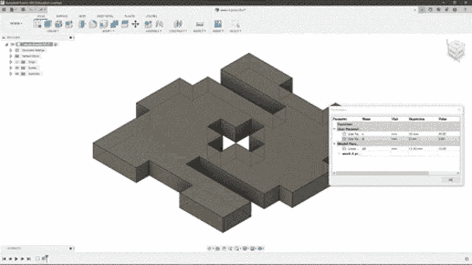
Task: Select the Extrude tool in Create group
Action: click(48, 24)
